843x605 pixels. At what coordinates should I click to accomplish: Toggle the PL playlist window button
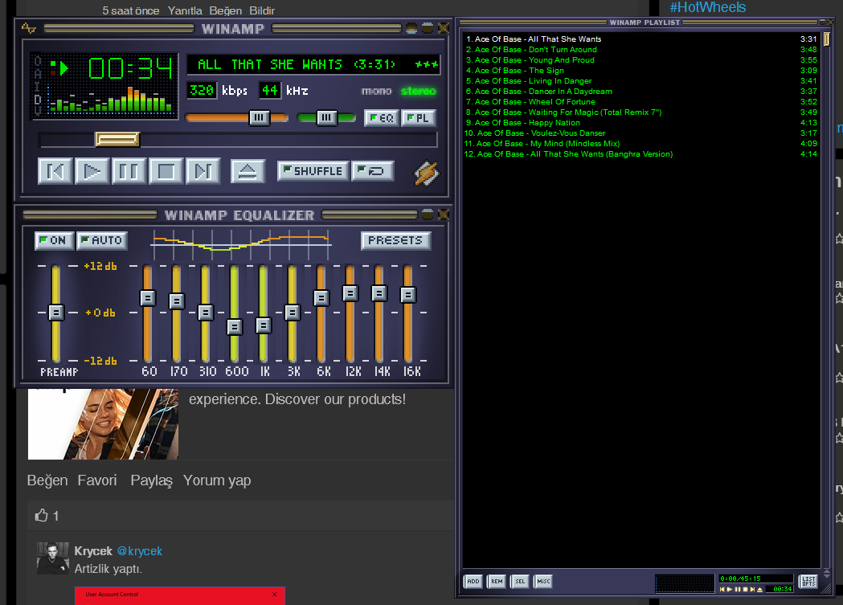(418, 117)
